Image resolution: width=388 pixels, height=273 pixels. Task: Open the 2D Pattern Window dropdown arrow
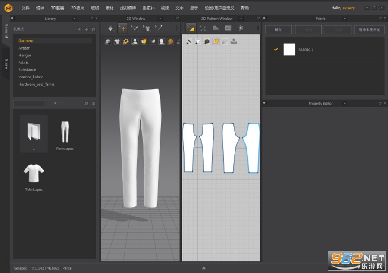241,19
